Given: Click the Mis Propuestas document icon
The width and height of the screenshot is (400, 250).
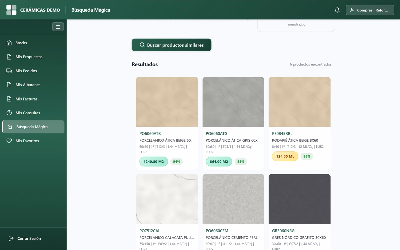Looking at the screenshot, I should [9, 57].
